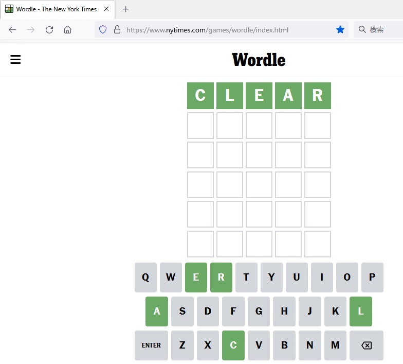Tap the X key
Viewport: 403px width, 364px height.
pyautogui.click(x=208, y=345)
